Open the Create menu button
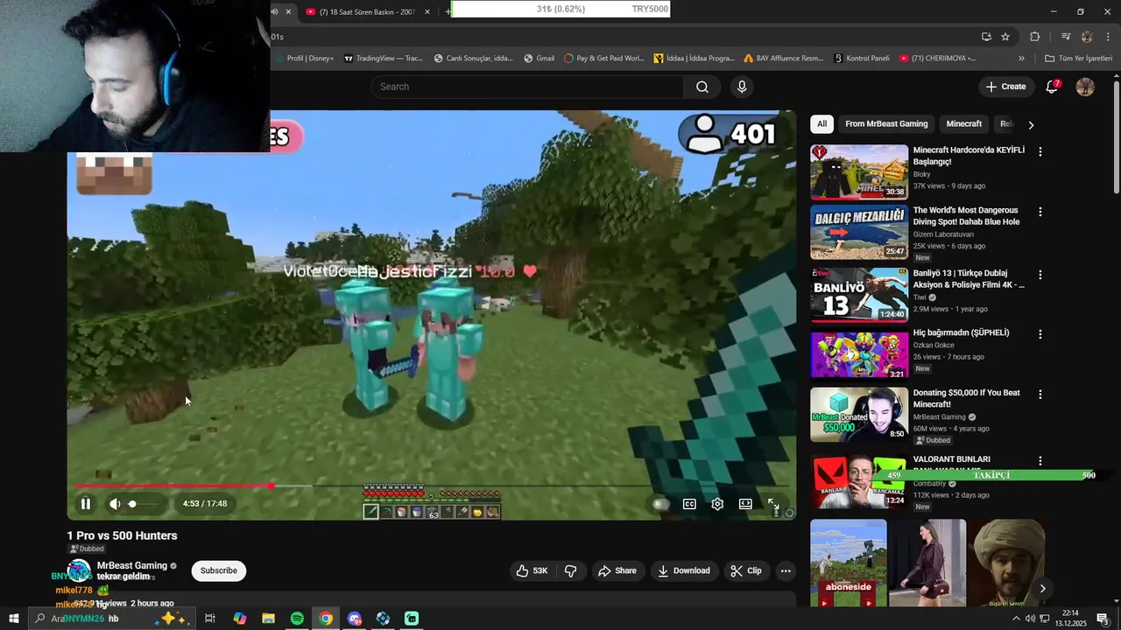 pyautogui.click(x=1005, y=87)
